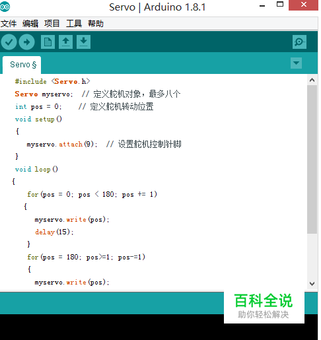Minimize the Arduino window

(x=262, y=6)
